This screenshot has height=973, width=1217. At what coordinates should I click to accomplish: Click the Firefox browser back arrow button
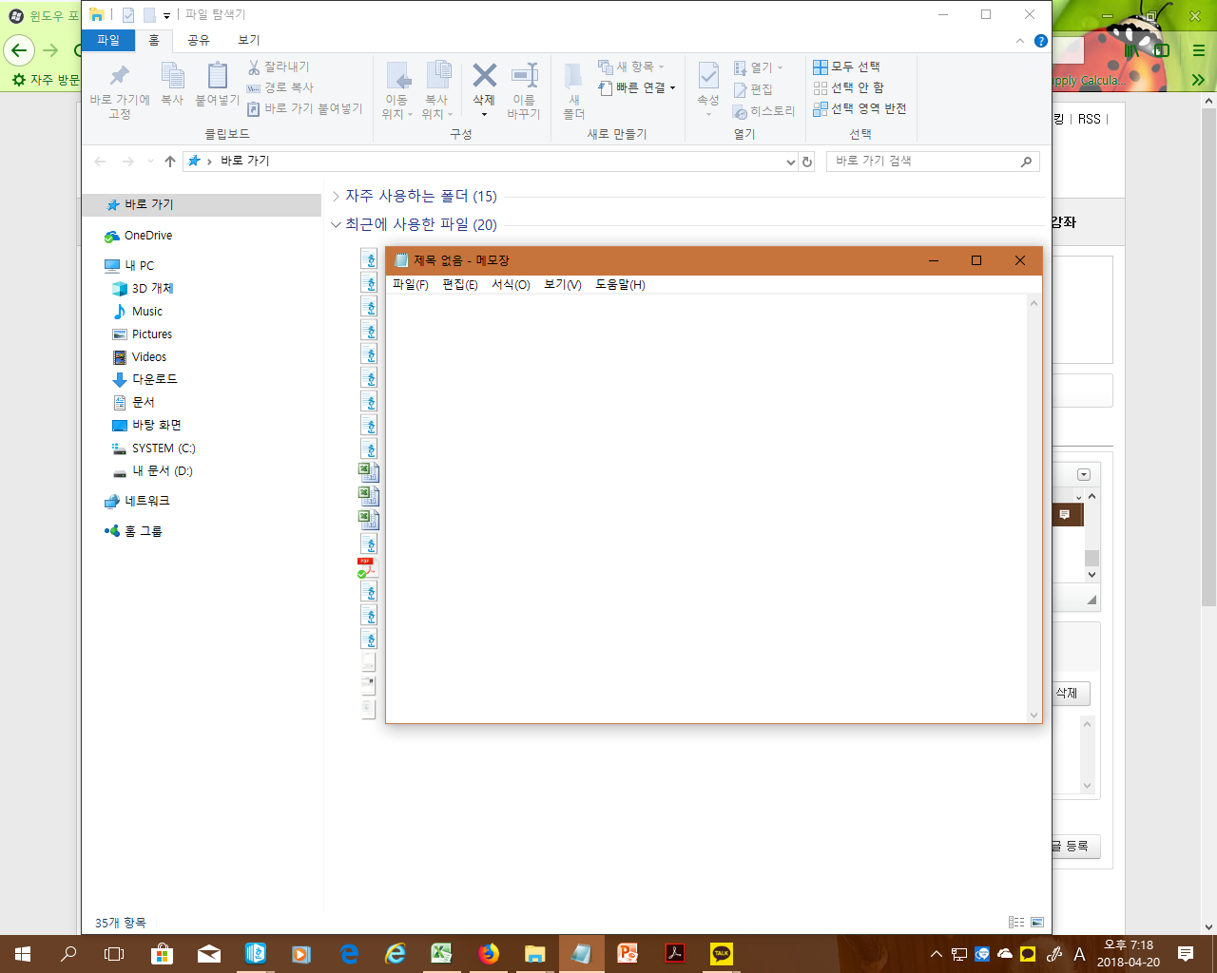[x=19, y=50]
